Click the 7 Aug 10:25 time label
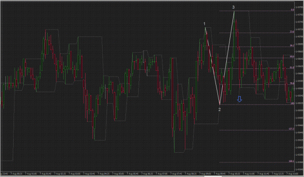The width and height of the screenshot is (304, 177). [x=234, y=174]
